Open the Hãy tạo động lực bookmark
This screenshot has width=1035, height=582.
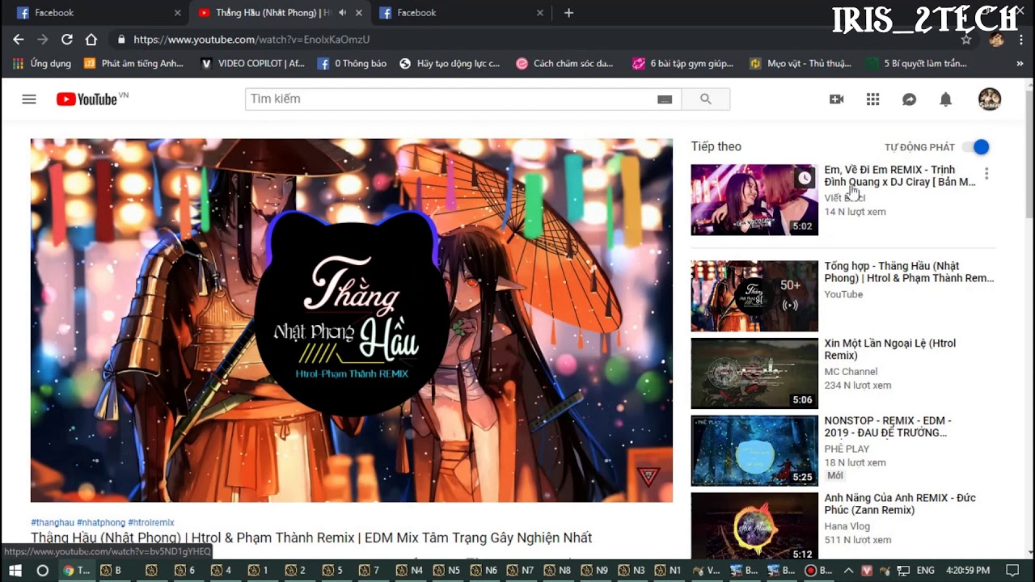coord(450,63)
